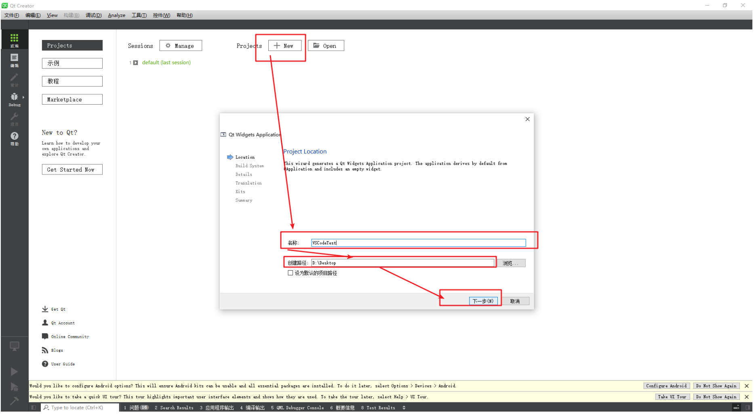
Task: Dismiss the Android options notification bar
Action: point(747,386)
